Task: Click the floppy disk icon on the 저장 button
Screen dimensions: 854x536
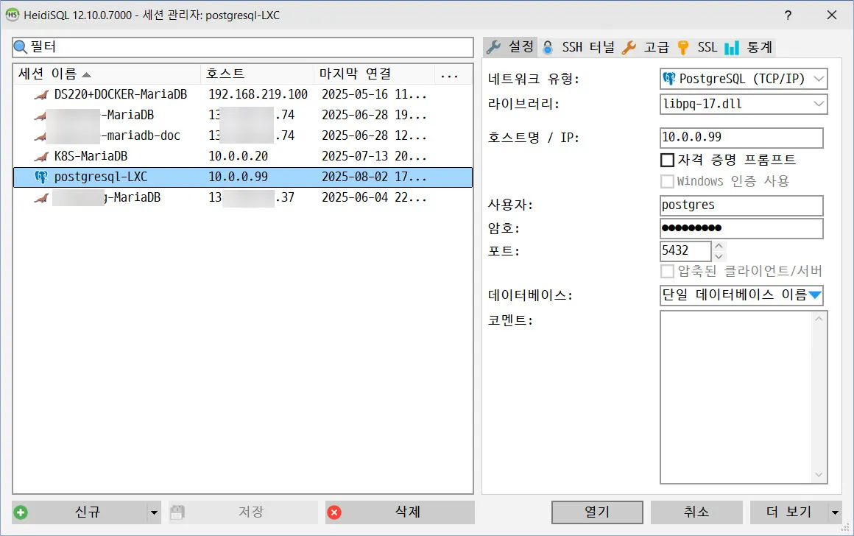Action: [x=176, y=511]
